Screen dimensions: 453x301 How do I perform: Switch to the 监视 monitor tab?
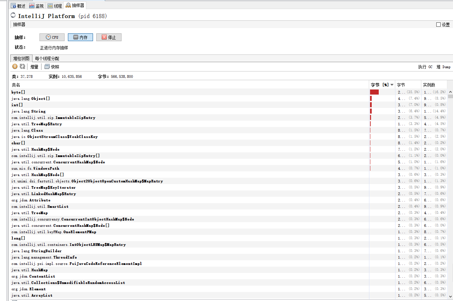pos(36,6)
